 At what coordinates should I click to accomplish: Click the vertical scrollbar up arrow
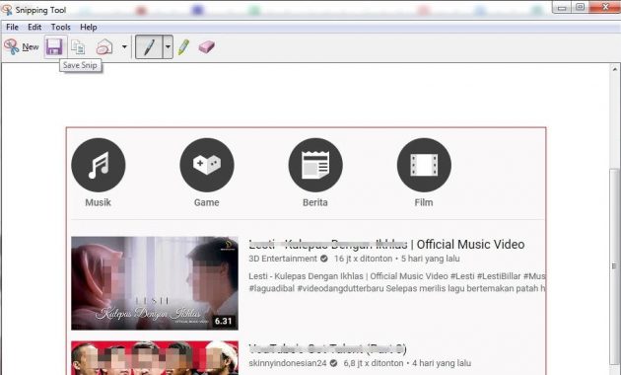point(615,69)
